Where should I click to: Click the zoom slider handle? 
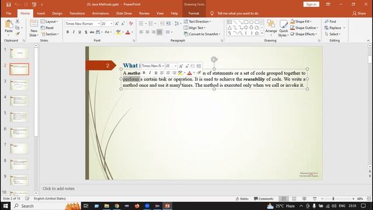point(333,198)
